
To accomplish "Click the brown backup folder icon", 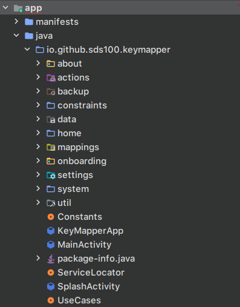I will pyautogui.click(x=51, y=91).
